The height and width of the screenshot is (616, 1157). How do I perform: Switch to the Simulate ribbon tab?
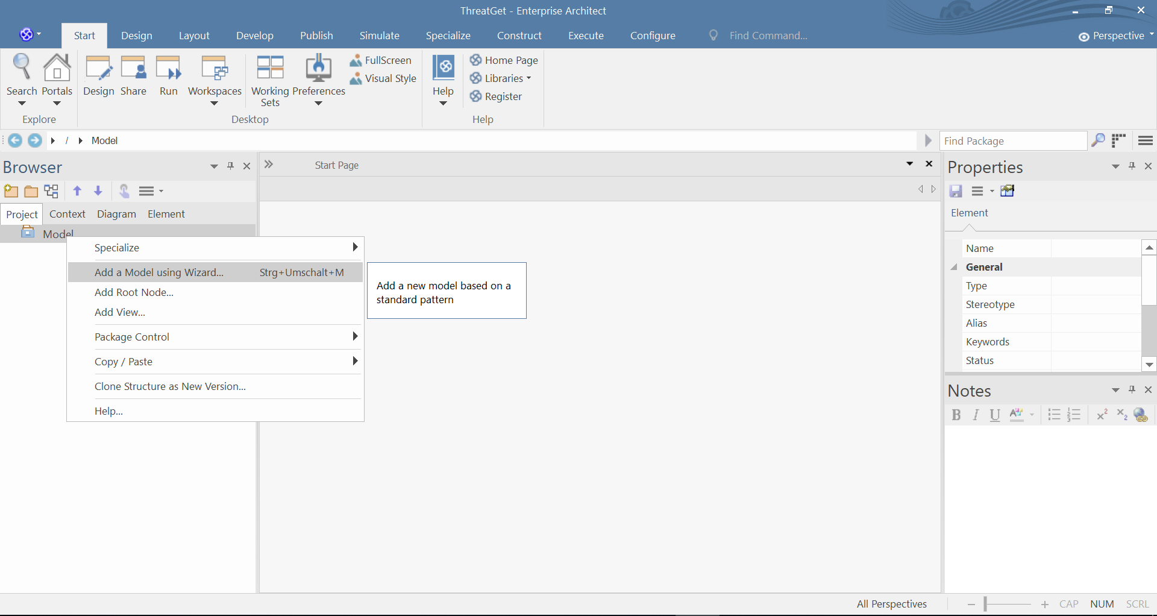click(380, 36)
